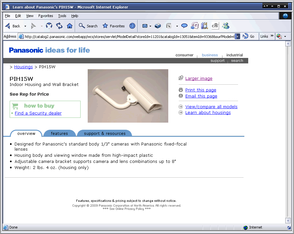This screenshot has width=294, height=234.
Task: Follow the Housings breadcrumb link
Action: tap(24, 67)
